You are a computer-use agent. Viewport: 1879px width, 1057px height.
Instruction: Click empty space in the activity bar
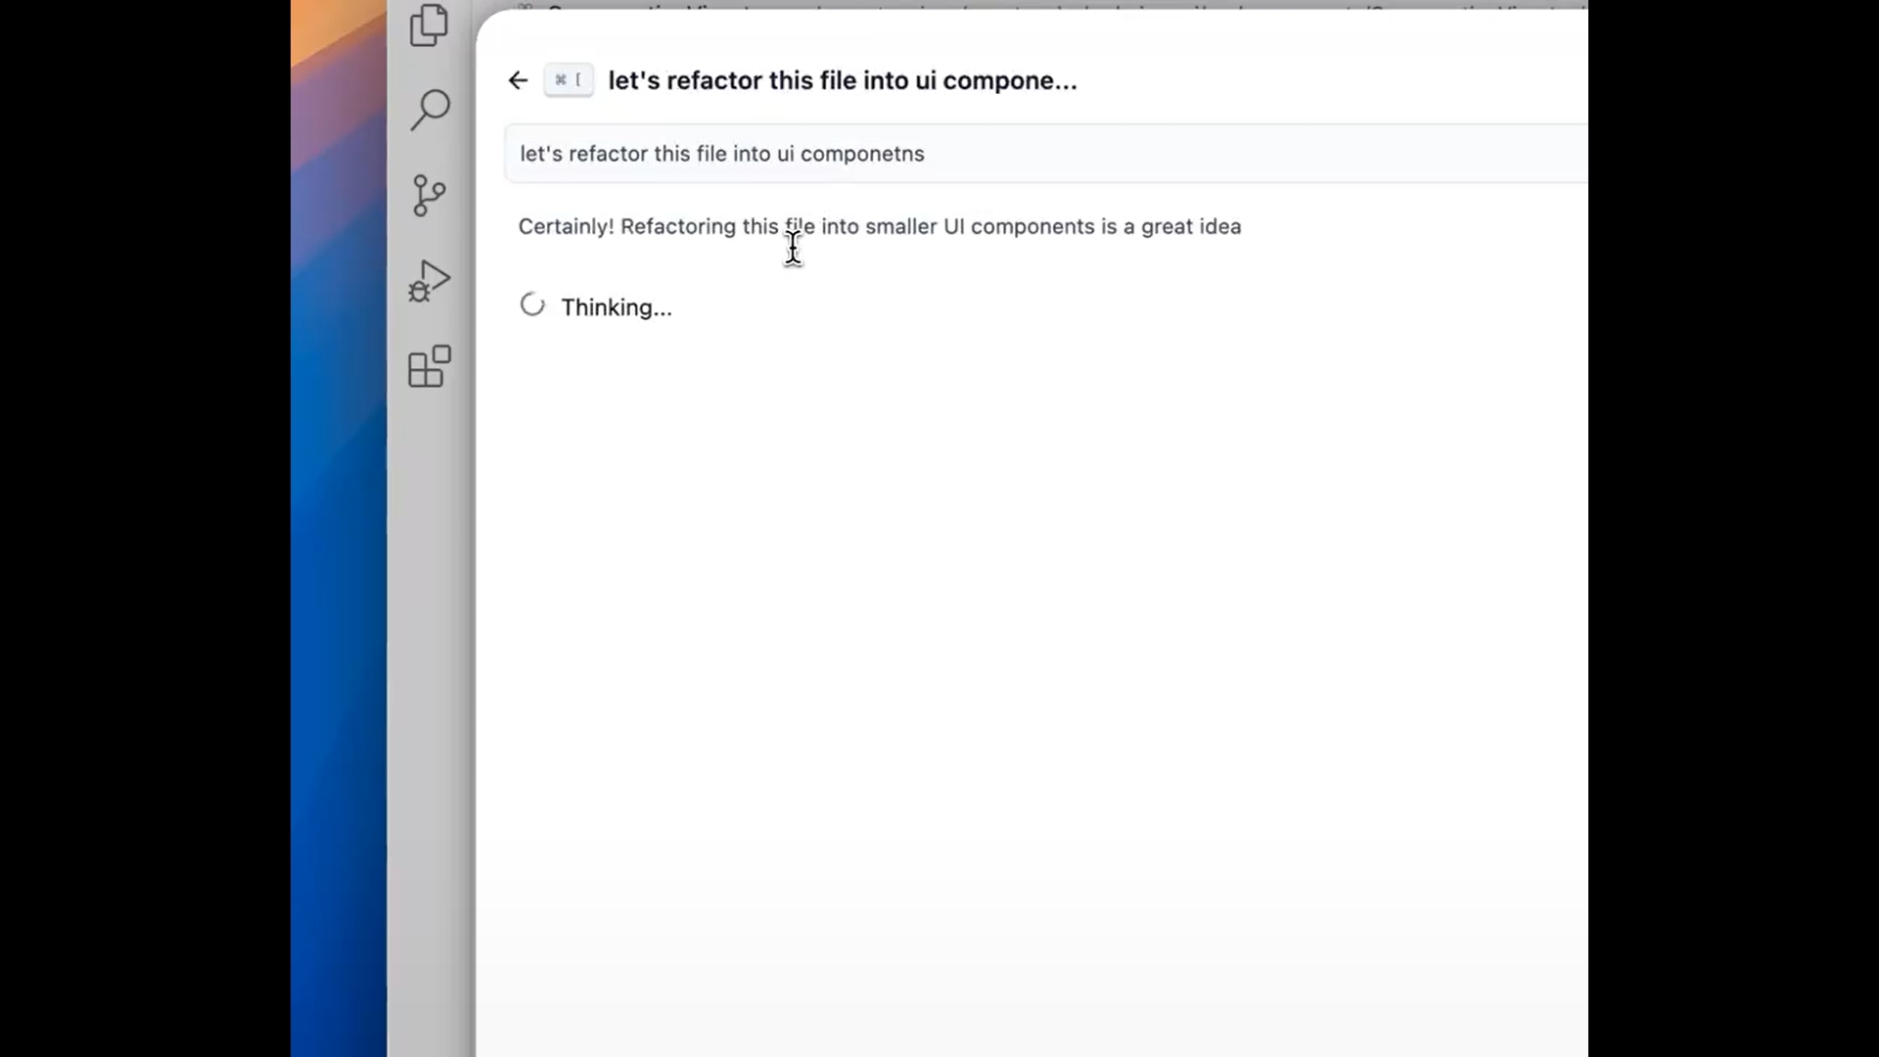click(x=429, y=685)
